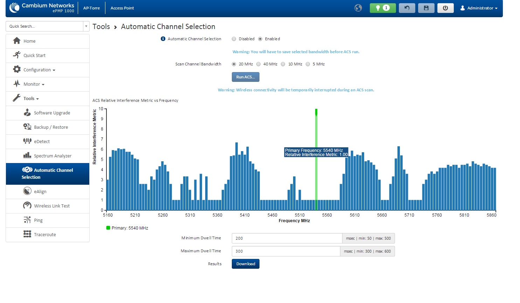The width and height of the screenshot is (520, 303).
Task: Open the globe internet status icon
Action: (x=358, y=8)
